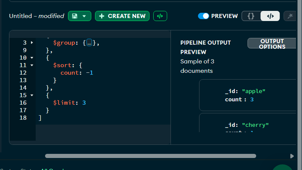
Task: Open the OUTPUT OPTIONS menu
Action: pos(272,43)
